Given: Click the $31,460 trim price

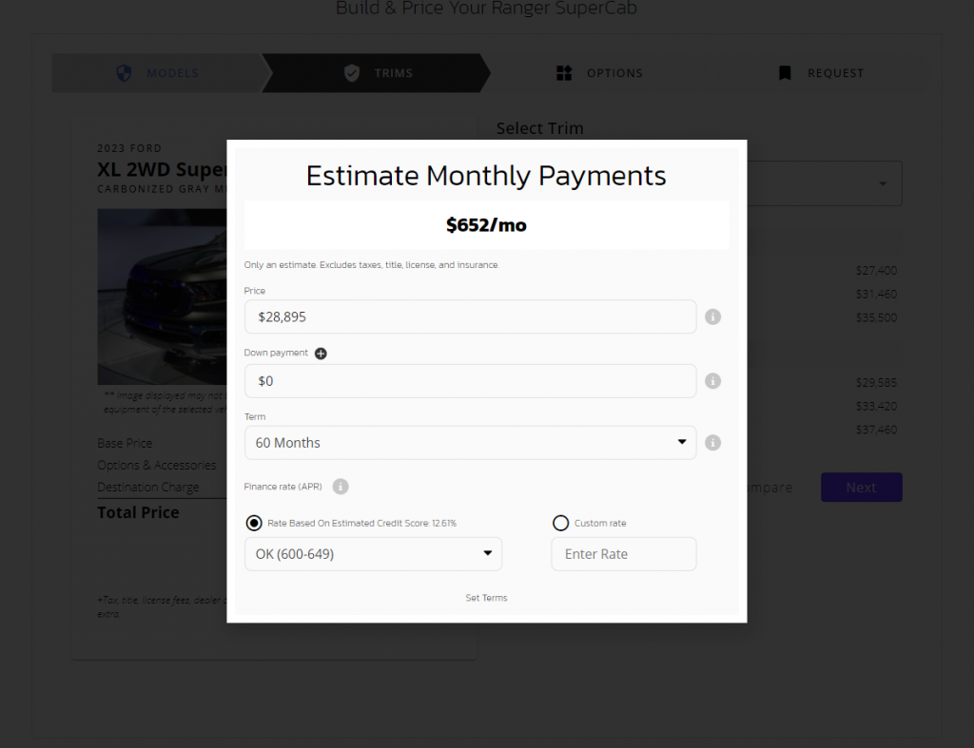Looking at the screenshot, I should 876,295.
